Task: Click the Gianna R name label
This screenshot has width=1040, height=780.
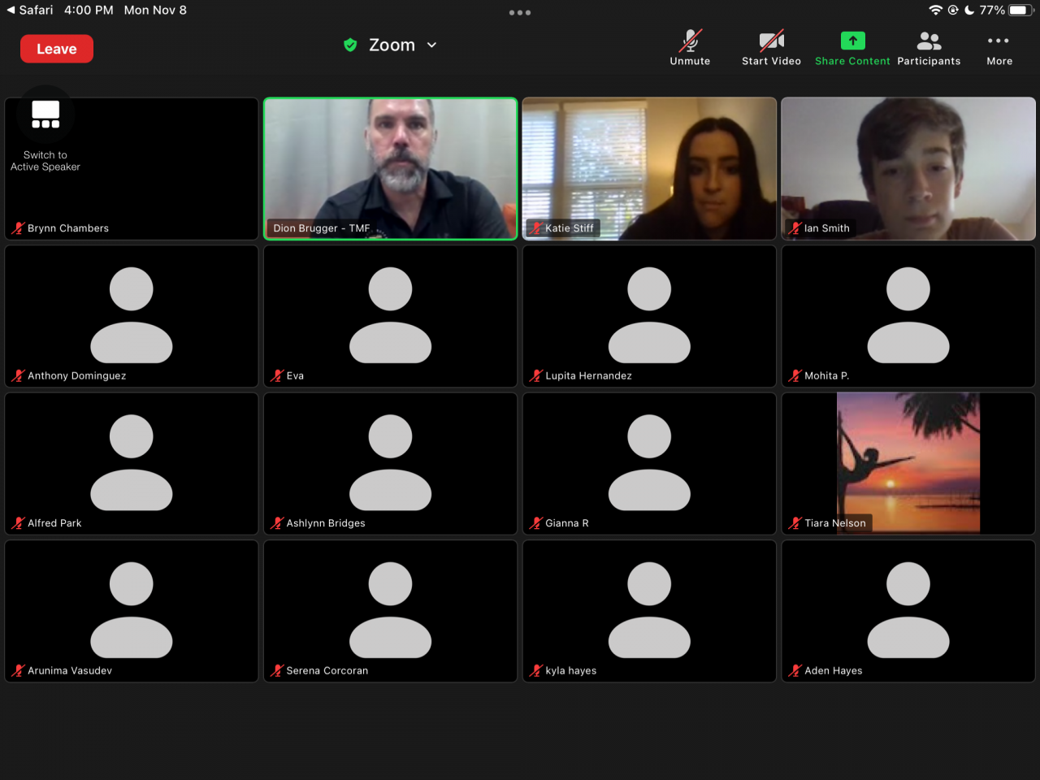Action: 567,523
